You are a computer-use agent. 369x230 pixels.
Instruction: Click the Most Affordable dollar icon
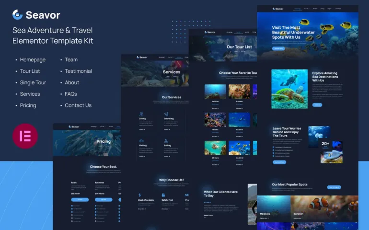(x=139, y=195)
